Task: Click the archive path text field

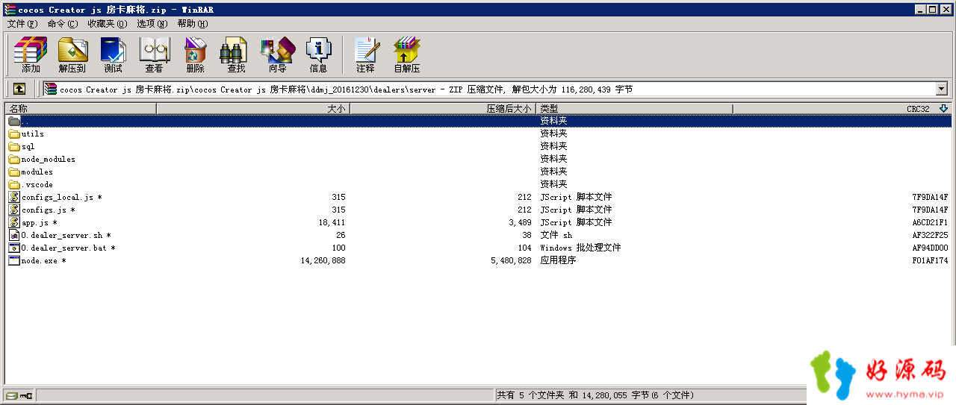Action: [488, 89]
